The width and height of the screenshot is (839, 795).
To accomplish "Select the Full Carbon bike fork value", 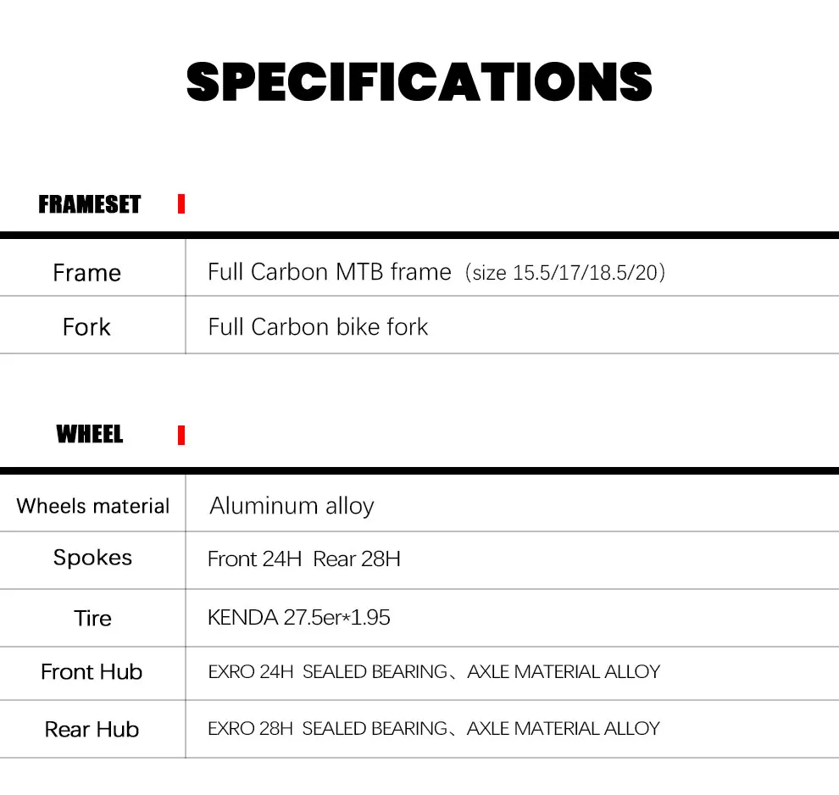I will pyautogui.click(x=318, y=327).
